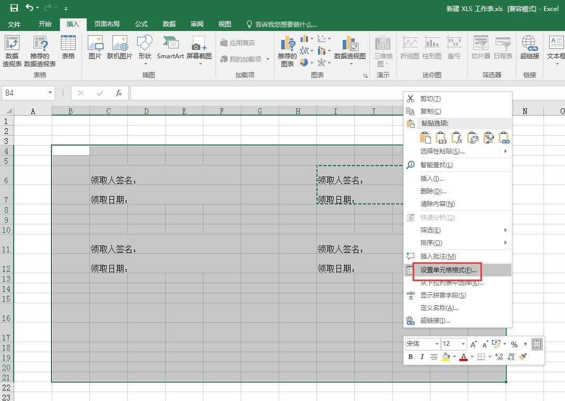Image resolution: width=565 pixels, height=401 pixels.
Task: Toggle bold on the mini toolbar
Action: pyautogui.click(x=410, y=357)
